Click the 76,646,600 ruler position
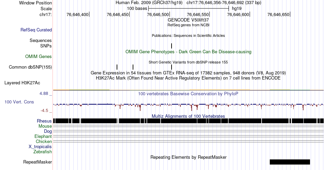The image size is (324, 170). point(239,14)
